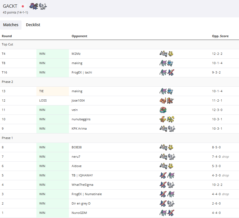Screen dimensions: 239x218
Task: Click the Phase 2 section label
Action: pyautogui.click(x=7, y=82)
